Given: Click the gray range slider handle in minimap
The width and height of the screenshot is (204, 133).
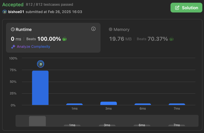Looking at the screenshot, I should coord(37,121).
